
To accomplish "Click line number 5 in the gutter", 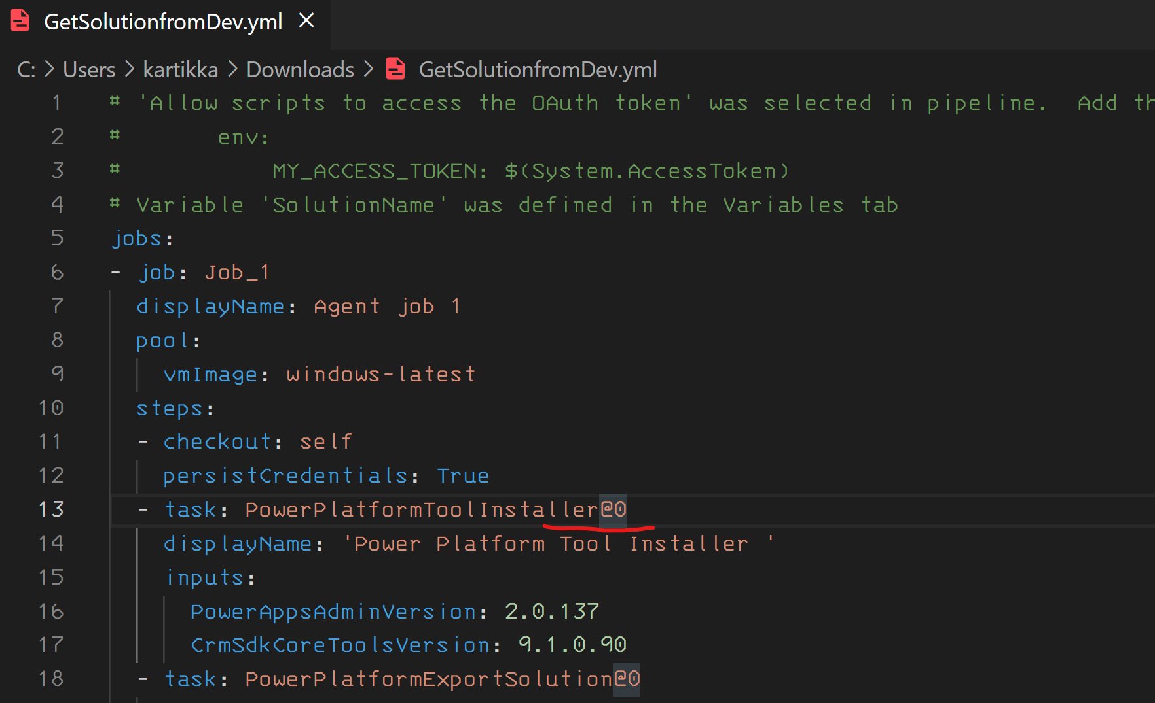I will 57,238.
